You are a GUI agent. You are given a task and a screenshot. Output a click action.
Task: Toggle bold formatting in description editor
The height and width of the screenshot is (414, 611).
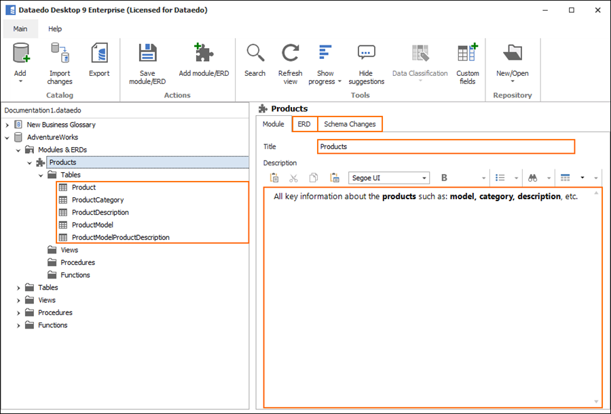click(445, 178)
